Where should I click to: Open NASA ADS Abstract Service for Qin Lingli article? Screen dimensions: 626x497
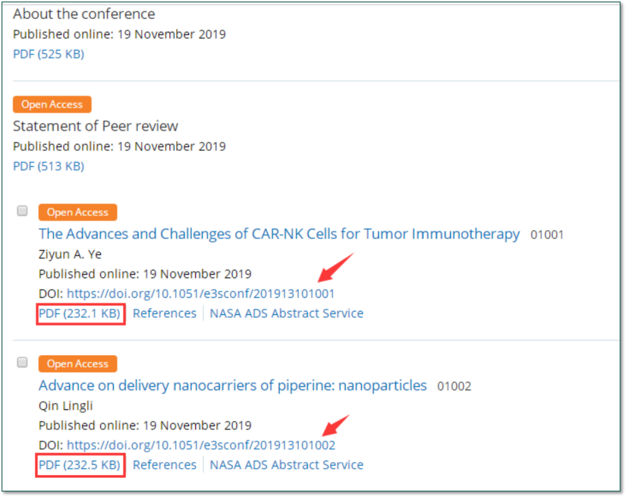tap(287, 465)
